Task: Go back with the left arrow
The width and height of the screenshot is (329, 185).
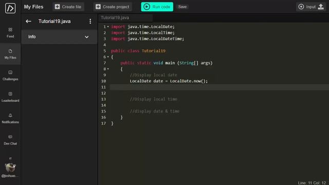Action: [x=29, y=21]
